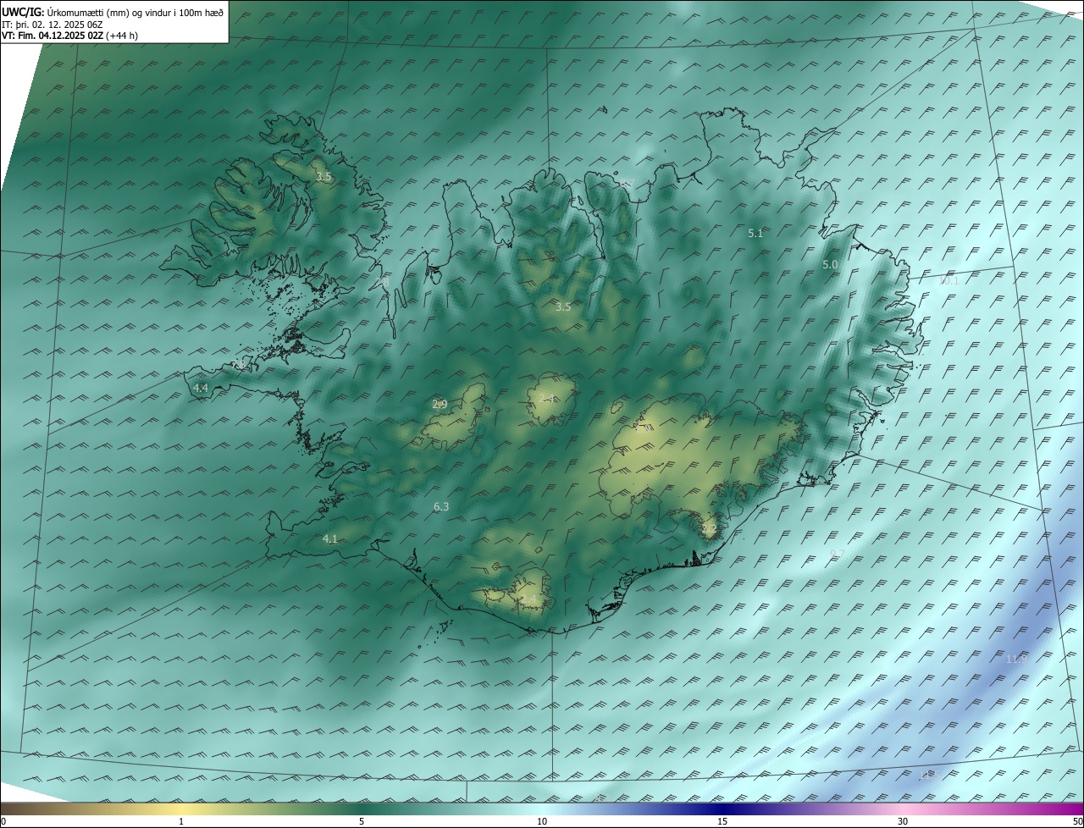Pick the pink 30 mm color on the scale
This screenshot has width=1084, height=828.
click(903, 809)
